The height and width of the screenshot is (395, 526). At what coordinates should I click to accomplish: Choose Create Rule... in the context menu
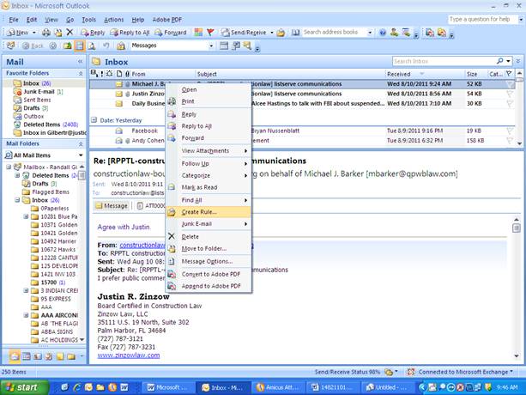[209, 212]
